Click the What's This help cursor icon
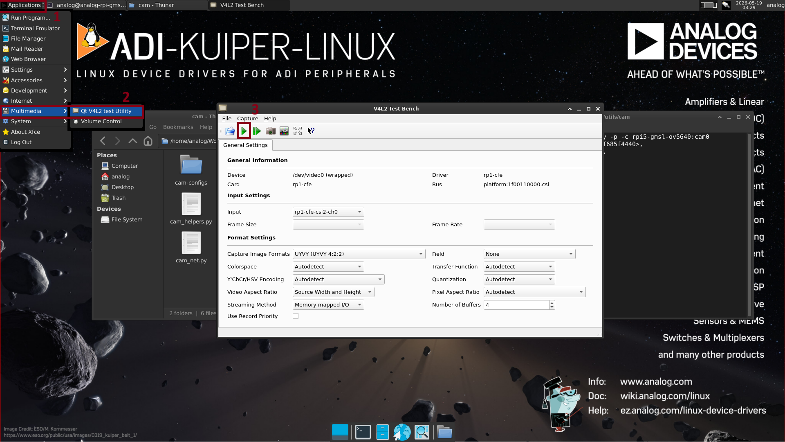The height and width of the screenshot is (442, 785). [x=311, y=131]
